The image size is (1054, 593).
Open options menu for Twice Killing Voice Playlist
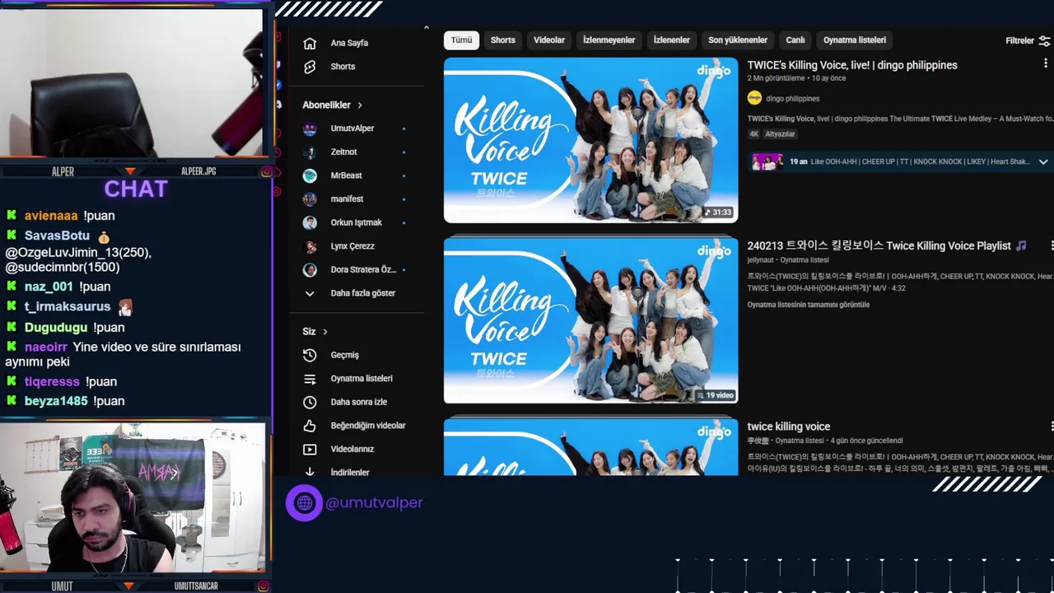(x=1052, y=245)
